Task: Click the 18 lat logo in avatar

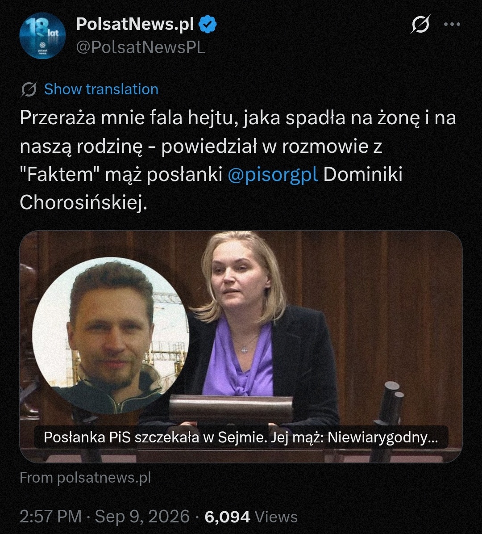Action: pyautogui.click(x=43, y=30)
